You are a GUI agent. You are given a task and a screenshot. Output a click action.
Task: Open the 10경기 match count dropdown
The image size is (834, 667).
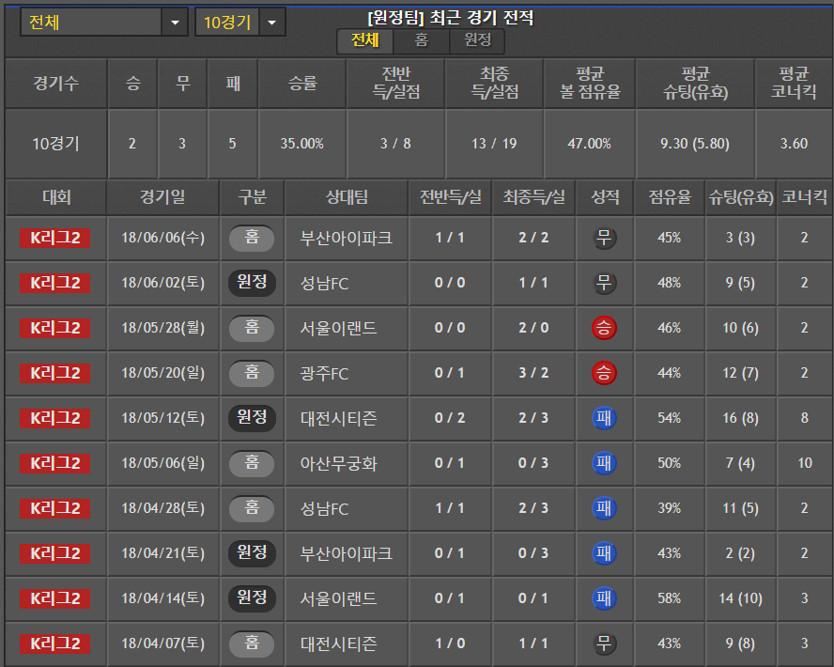[240, 23]
